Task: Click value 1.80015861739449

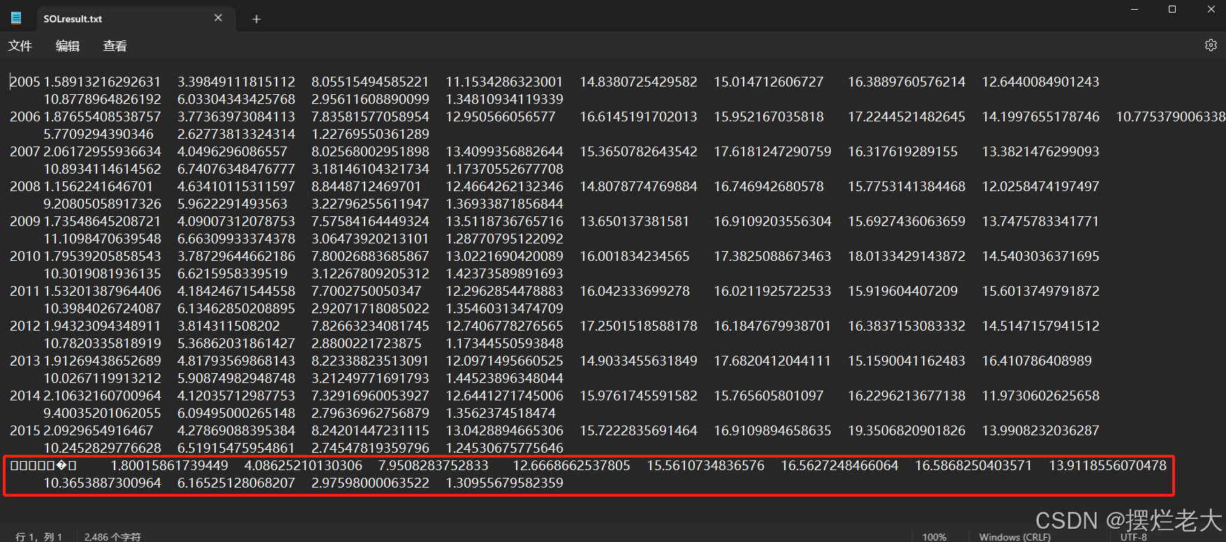Action: coord(169,465)
